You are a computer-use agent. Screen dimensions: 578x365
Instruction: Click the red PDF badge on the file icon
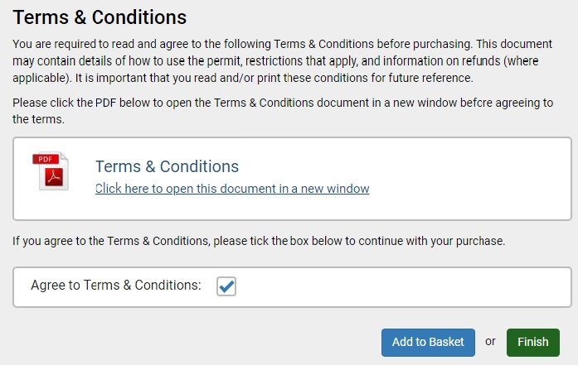click(46, 159)
